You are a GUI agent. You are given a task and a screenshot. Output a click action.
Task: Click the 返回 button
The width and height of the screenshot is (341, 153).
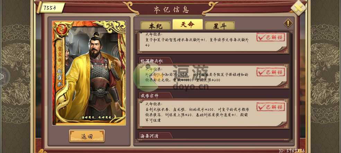tap(87, 136)
